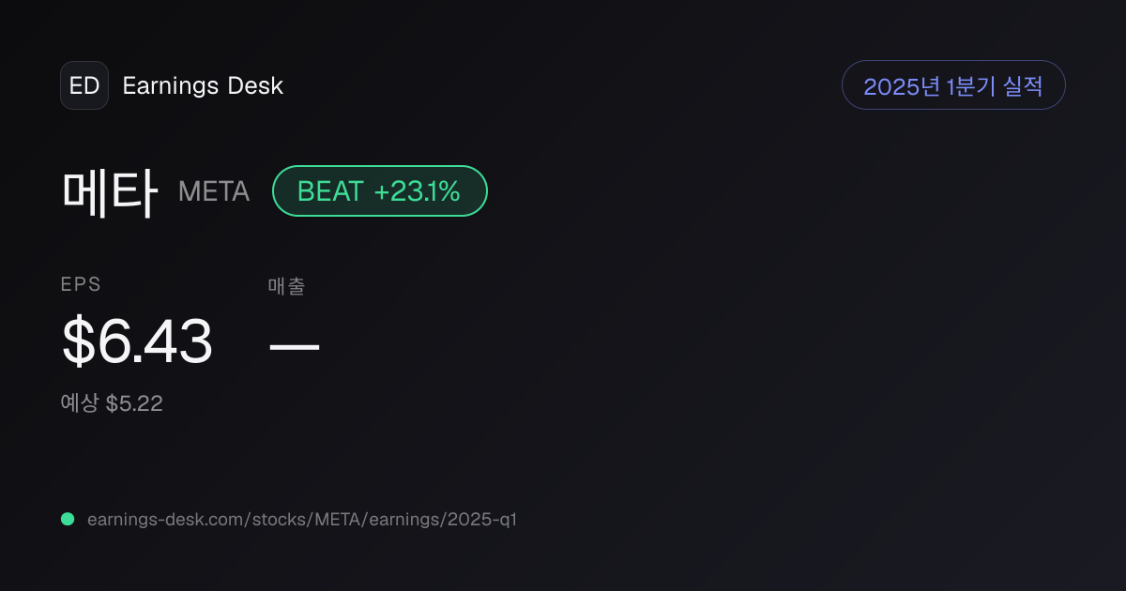This screenshot has height=591, width=1126.
Task: Click the 매출 label
Action: coord(286,286)
